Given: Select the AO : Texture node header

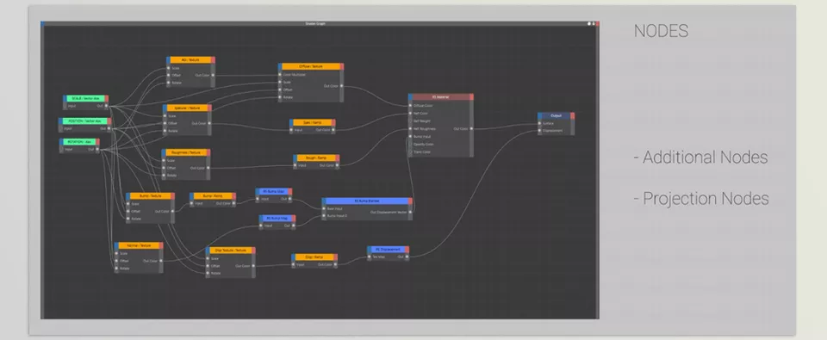Looking at the screenshot, I should click(190, 60).
